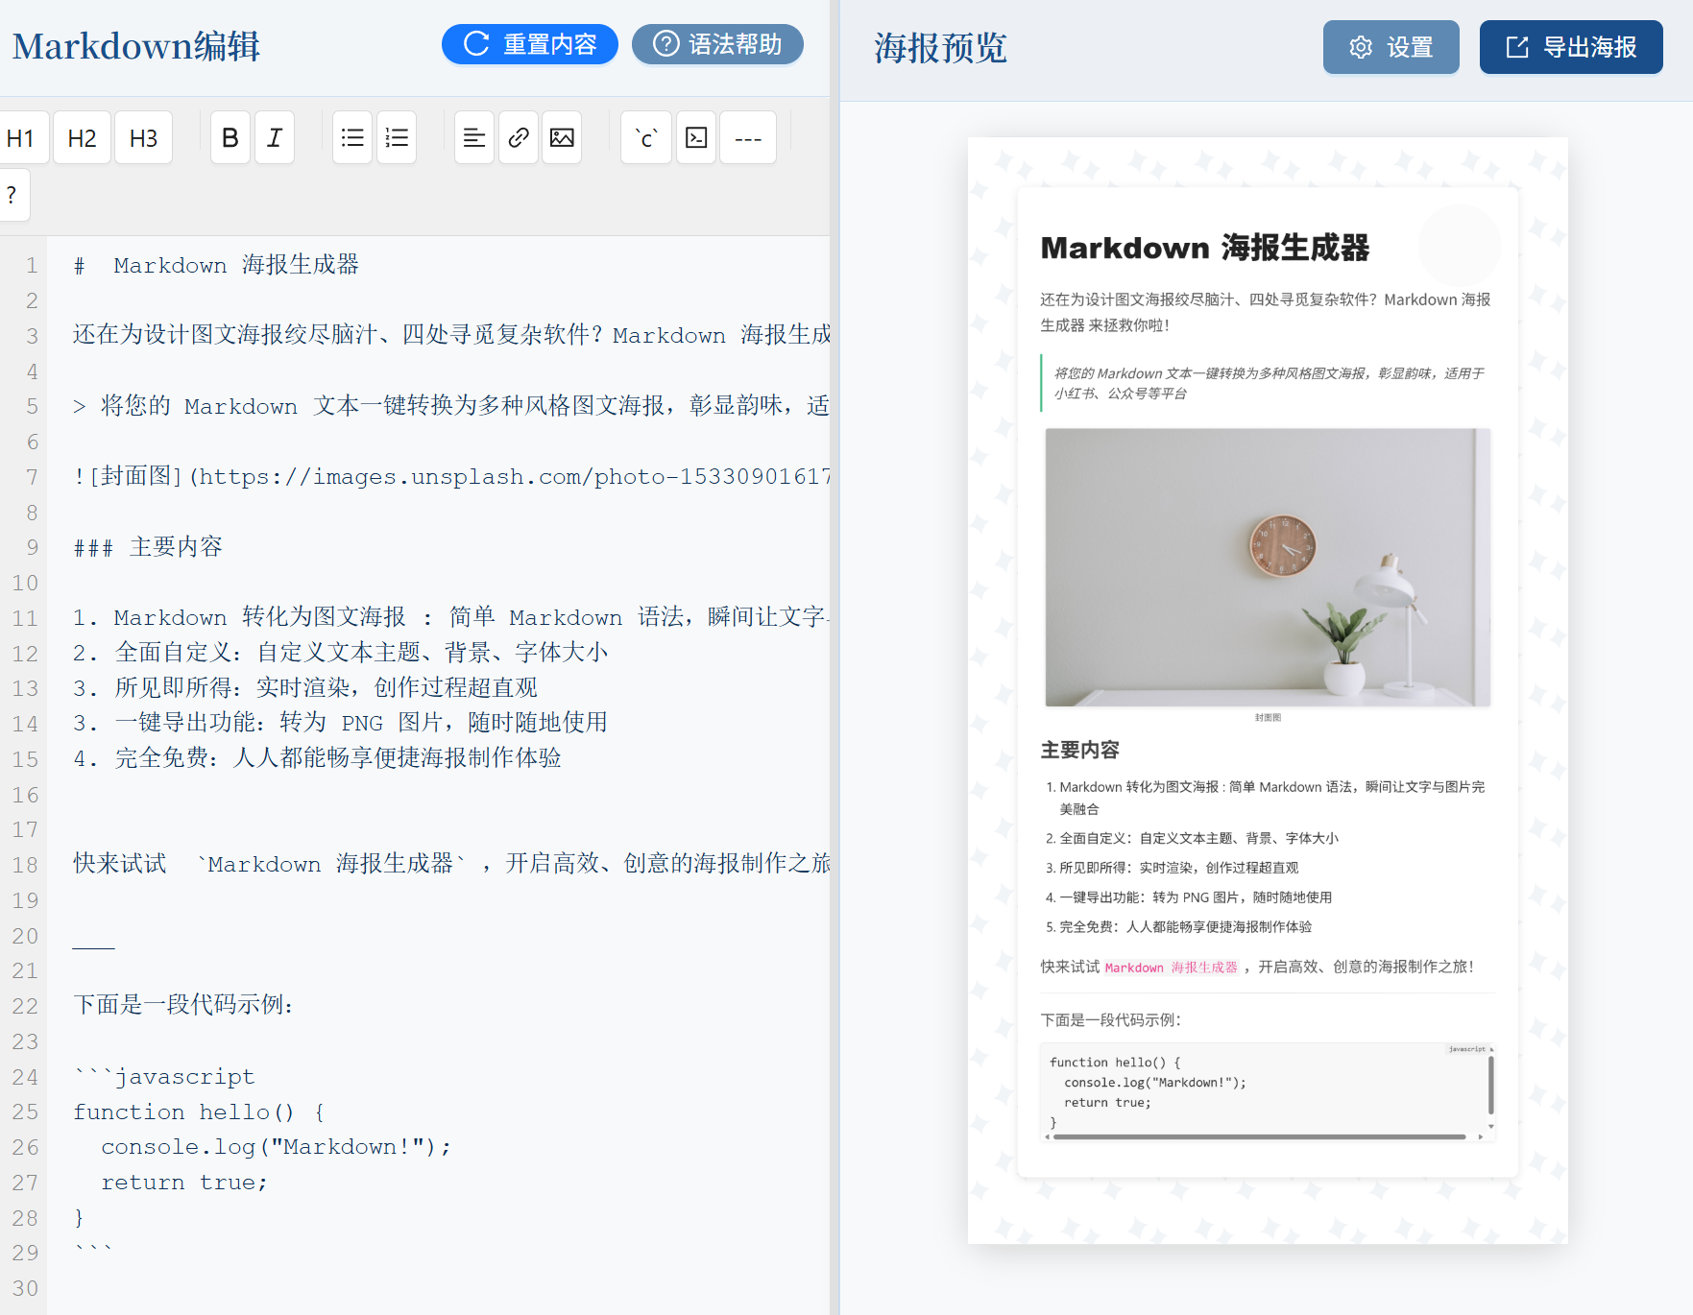The image size is (1693, 1315).
Task: Click 导出海报 export poster button
Action: pos(1571,47)
